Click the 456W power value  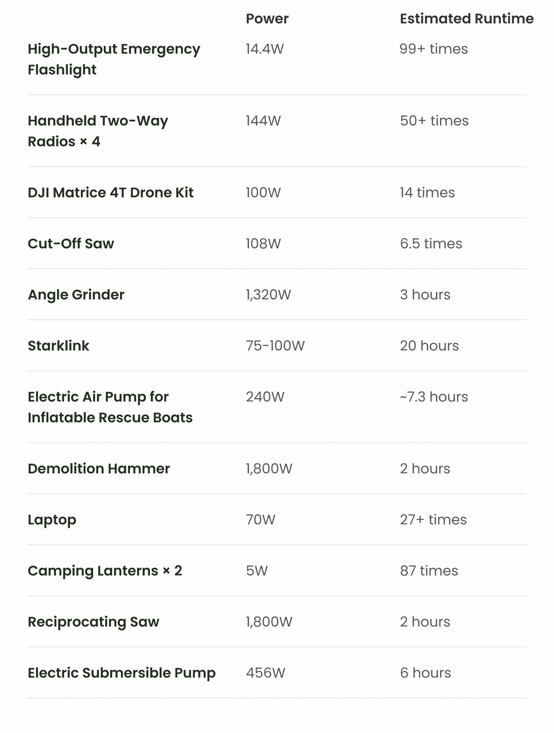click(x=265, y=673)
